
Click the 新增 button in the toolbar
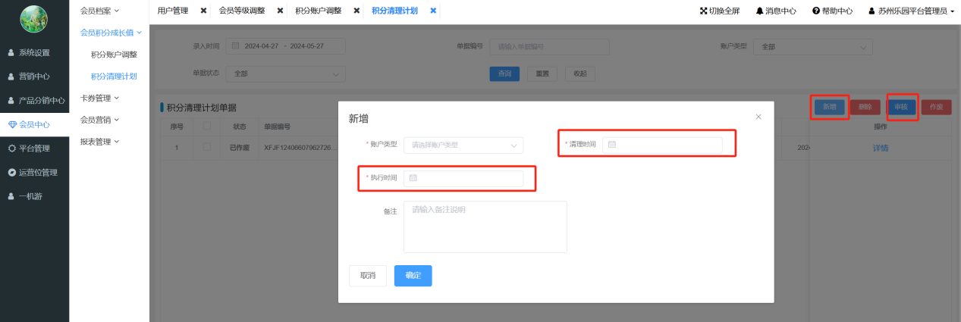[829, 107]
